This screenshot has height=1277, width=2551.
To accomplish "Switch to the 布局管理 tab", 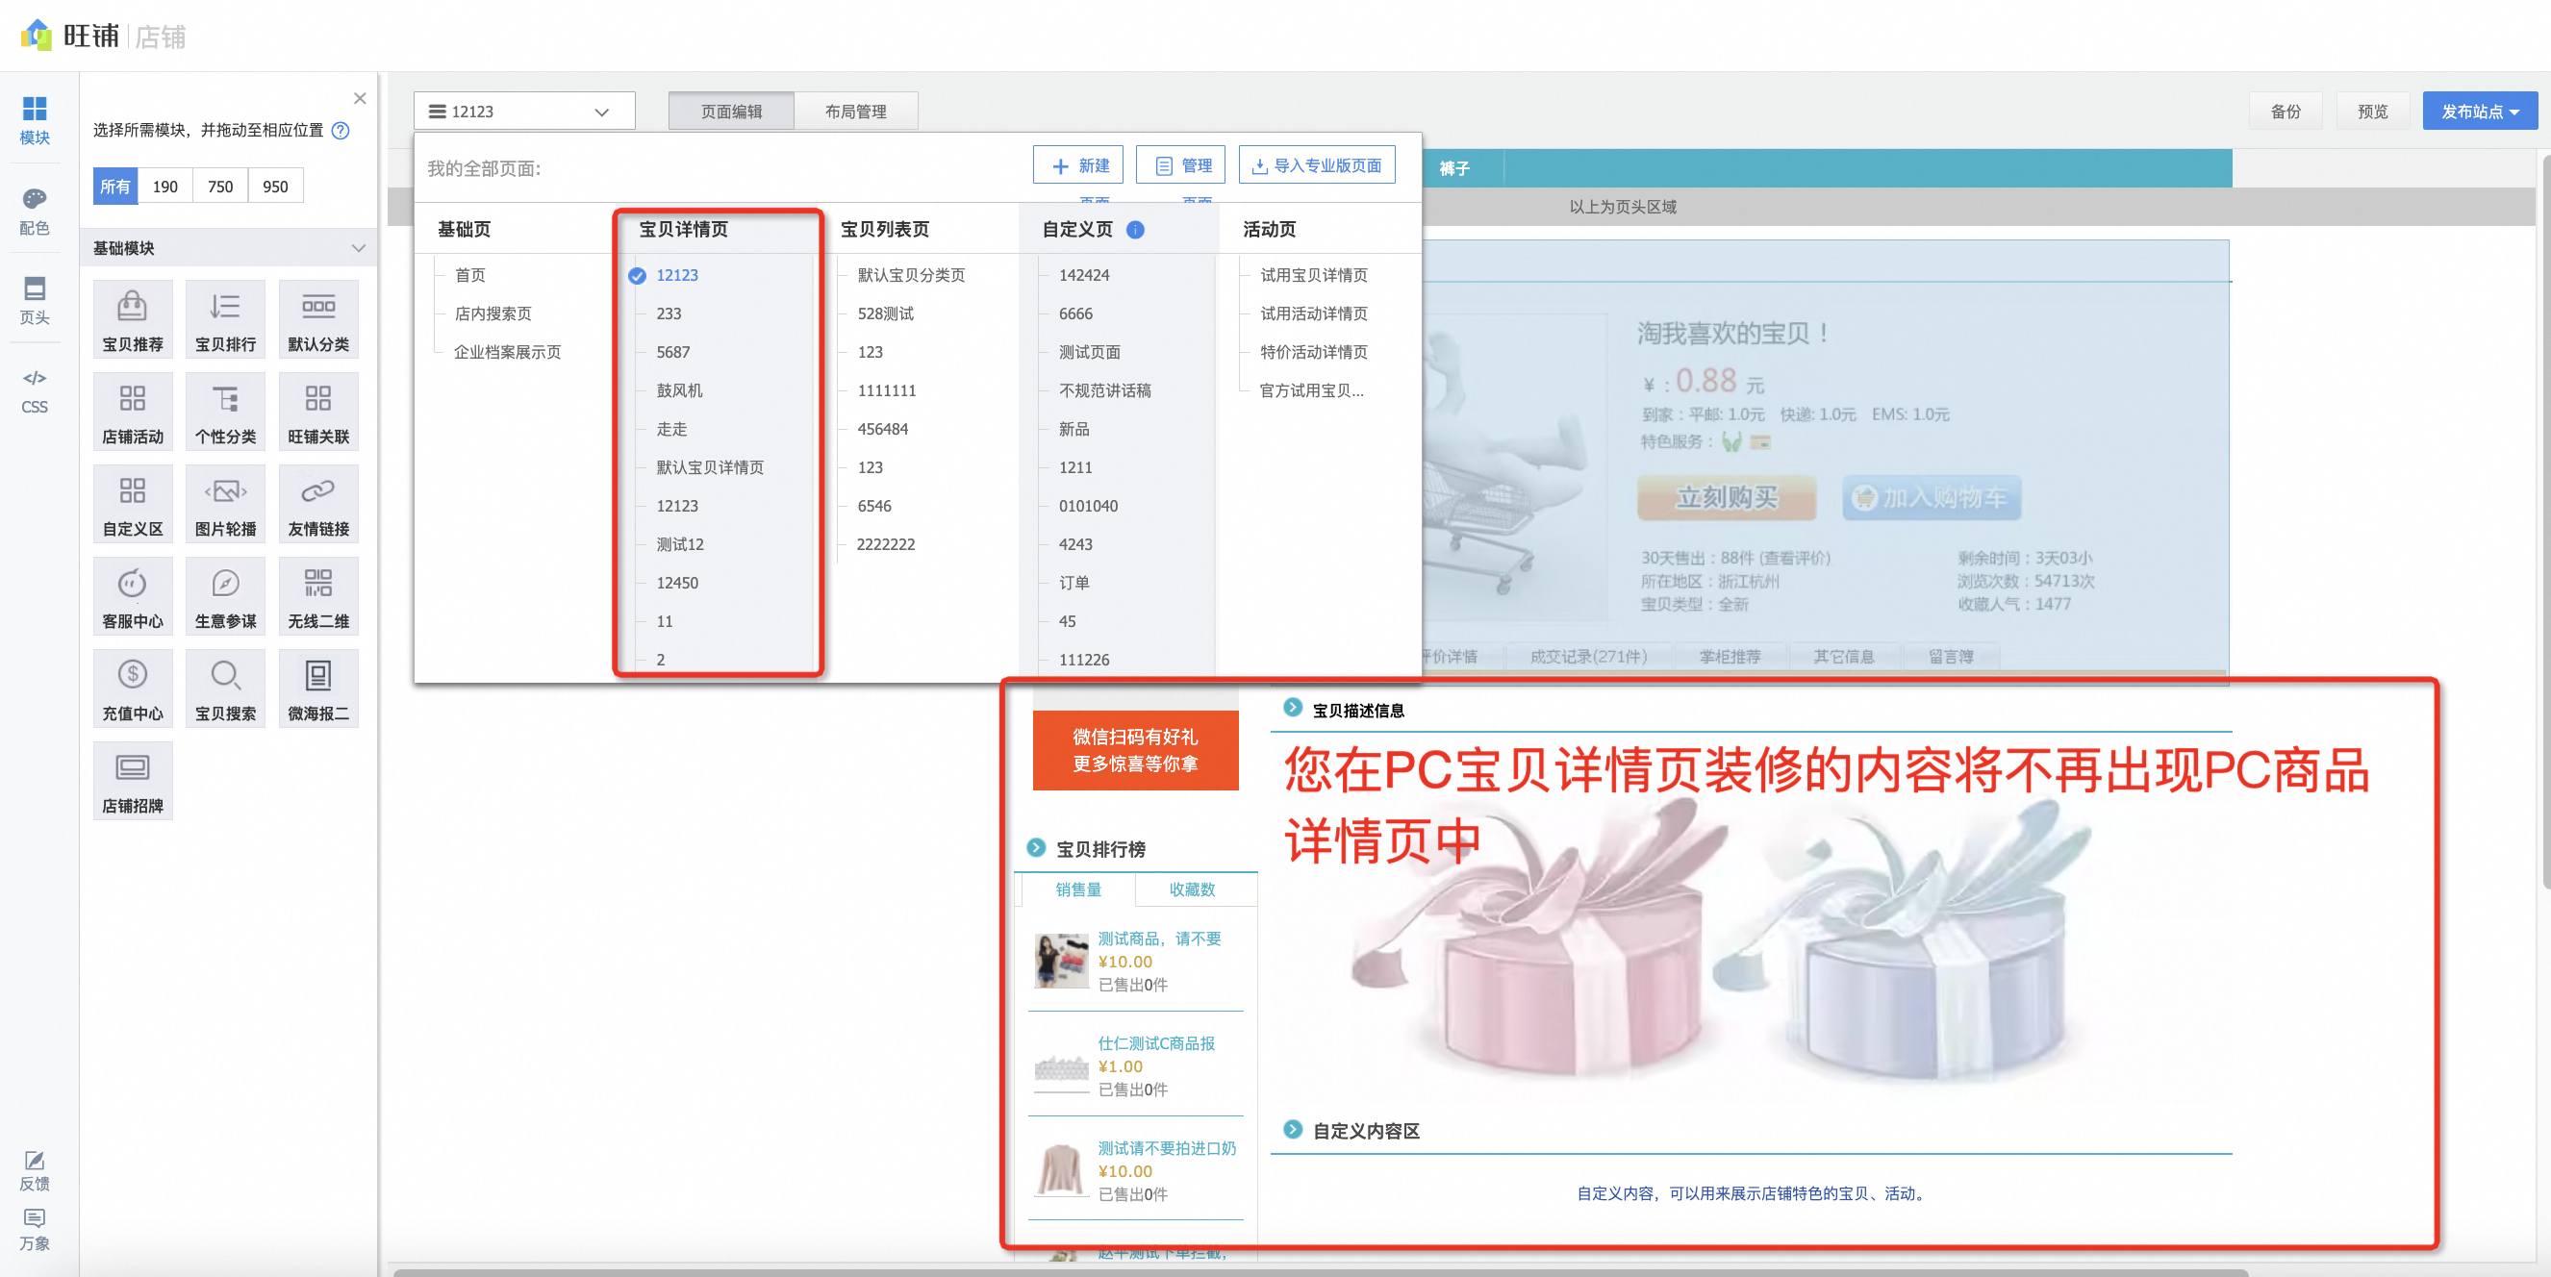I will click(x=855, y=111).
